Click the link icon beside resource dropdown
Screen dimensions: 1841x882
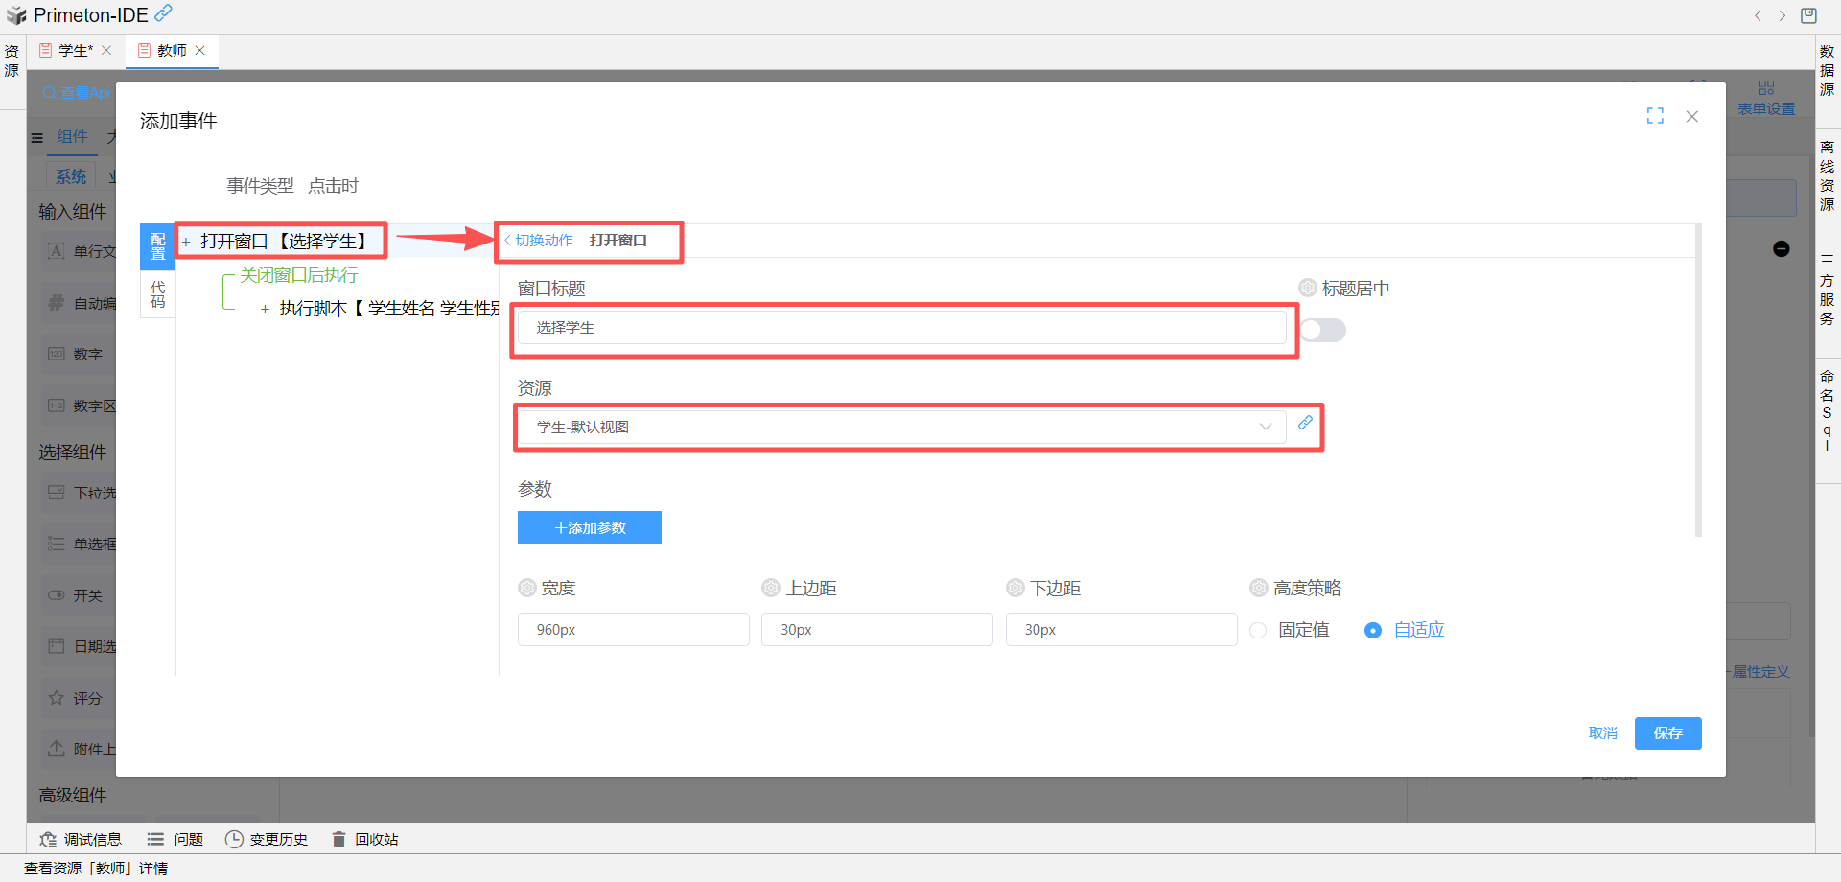pos(1305,423)
